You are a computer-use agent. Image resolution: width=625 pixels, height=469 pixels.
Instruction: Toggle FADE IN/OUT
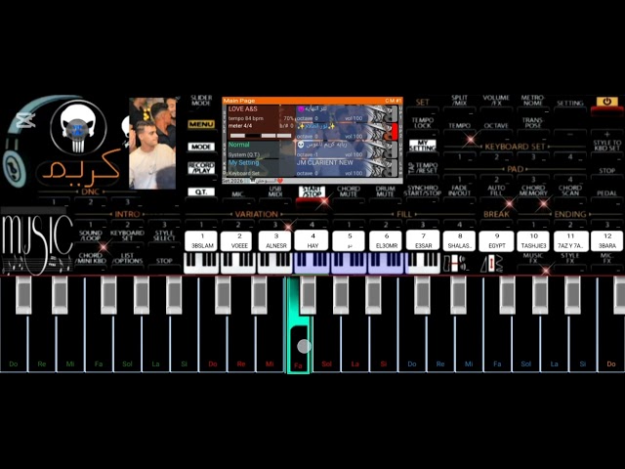pyautogui.click(x=459, y=191)
